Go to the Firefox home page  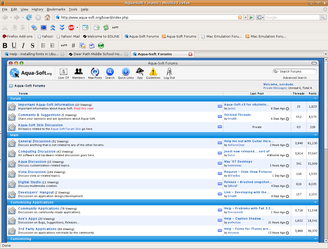(47, 17)
